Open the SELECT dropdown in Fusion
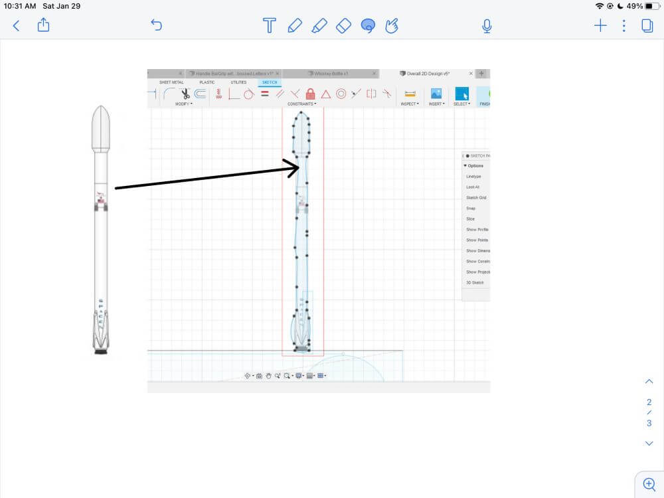The image size is (664, 498). coord(461,104)
